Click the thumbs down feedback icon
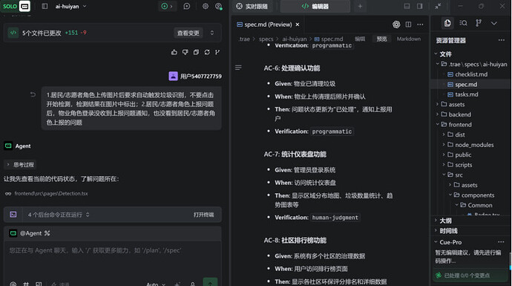The height and width of the screenshot is (286, 512). 186,52
